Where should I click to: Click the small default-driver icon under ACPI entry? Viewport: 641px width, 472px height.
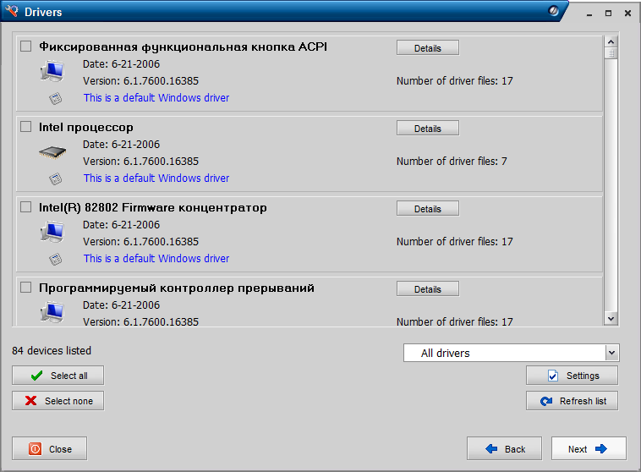(56, 98)
